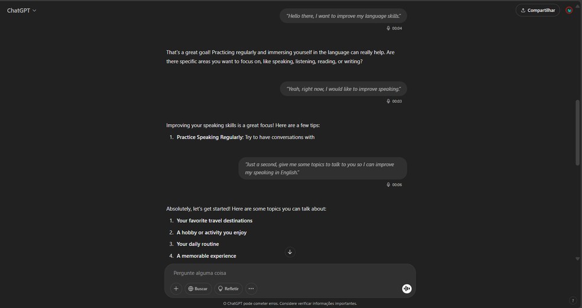Select the "Just a second" voice message bubble
582x308 pixels.
click(x=322, y=168)
